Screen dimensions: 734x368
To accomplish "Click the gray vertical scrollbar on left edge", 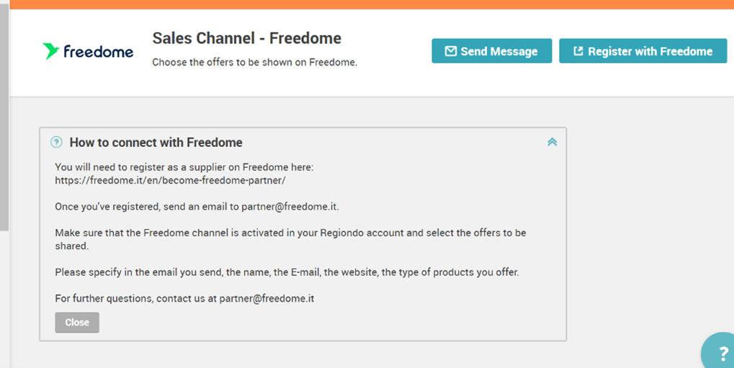I will point(4,117).
